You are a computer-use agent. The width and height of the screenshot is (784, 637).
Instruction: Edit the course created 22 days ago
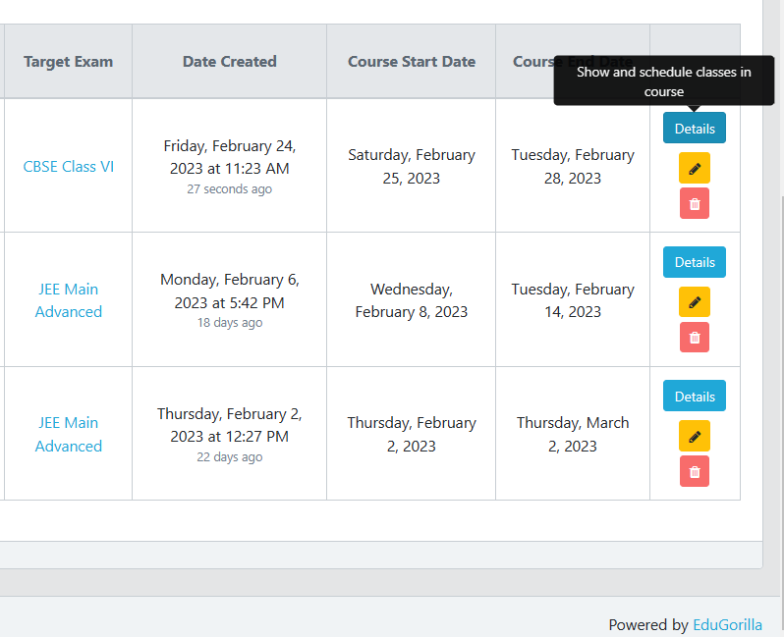click(x=694, y=436)
